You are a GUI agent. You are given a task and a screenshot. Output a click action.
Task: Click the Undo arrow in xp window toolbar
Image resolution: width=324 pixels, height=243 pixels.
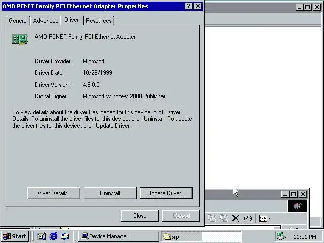pyautogui.click(x=248, y=218)
